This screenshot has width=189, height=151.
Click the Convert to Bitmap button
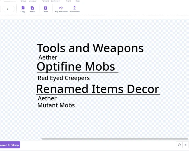point(10,145)
